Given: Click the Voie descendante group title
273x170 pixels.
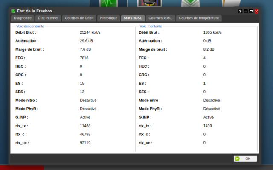Looking at the screenshot, I should [x=30, y=26].
